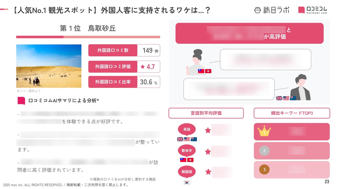Image resolution: width=337 pixels, height=189 pixels.
Task: Click the 第1位 鳥取砂丘 heading
Action: coord(88,28)
